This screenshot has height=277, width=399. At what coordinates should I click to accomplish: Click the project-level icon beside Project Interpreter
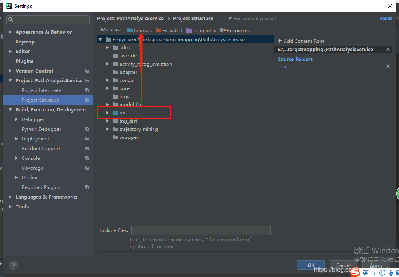click(x=87, y=90)
